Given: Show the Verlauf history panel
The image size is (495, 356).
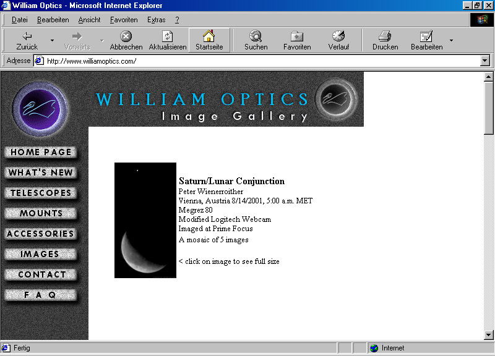Looking at the screenshot, I should point(338,40).
